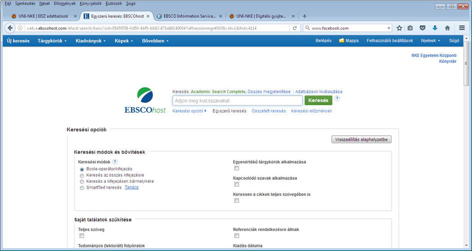Collapse Keresési opciók expander link
The height and width of the screenshot is (251, 472).
coord(189,111)
